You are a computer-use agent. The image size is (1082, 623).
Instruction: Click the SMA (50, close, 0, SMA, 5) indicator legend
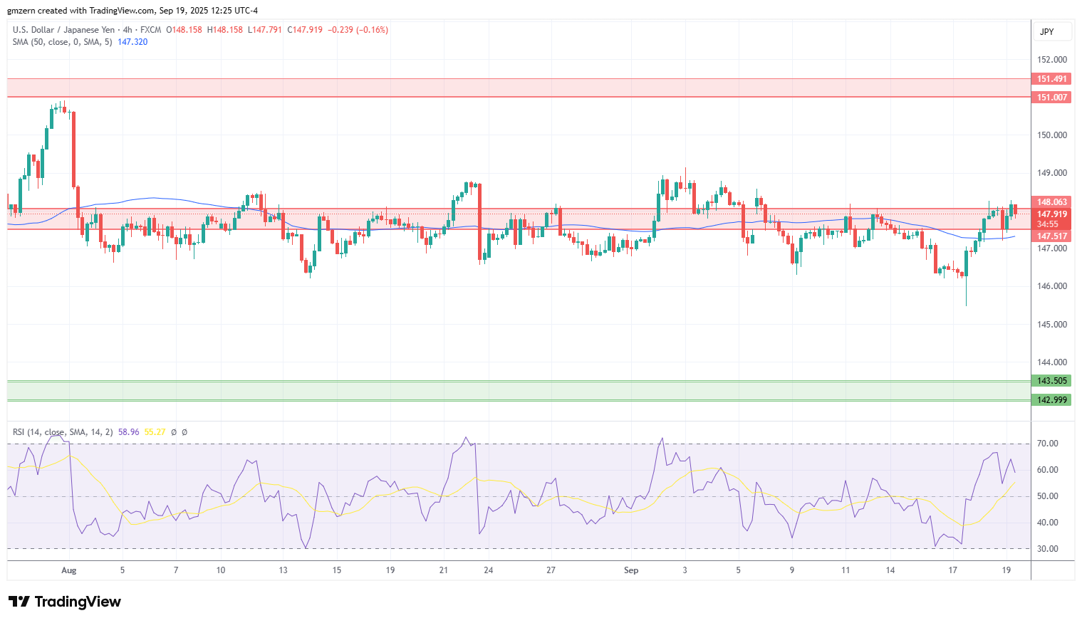click(x=62, y=42)
